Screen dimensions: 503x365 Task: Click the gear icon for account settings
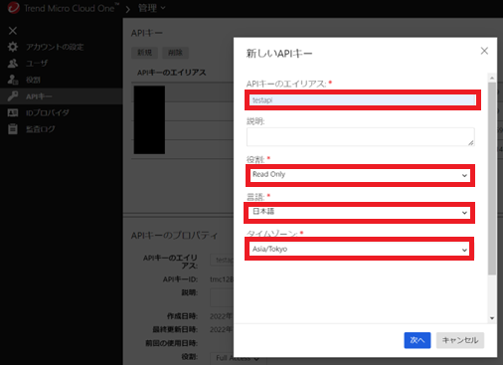tap(13, 47)
